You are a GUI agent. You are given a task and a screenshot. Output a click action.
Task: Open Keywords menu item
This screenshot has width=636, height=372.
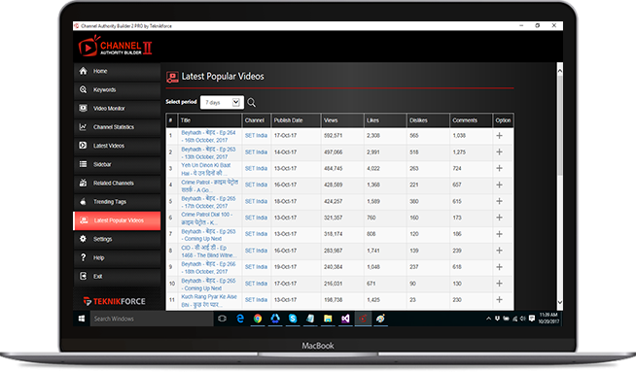click(117, 90)
